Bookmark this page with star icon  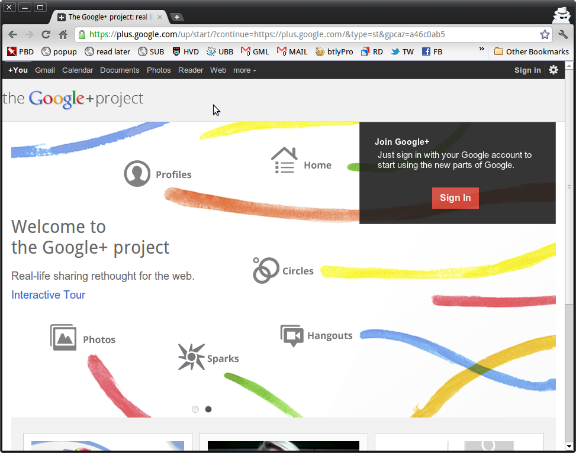click(x=544, y=34)
